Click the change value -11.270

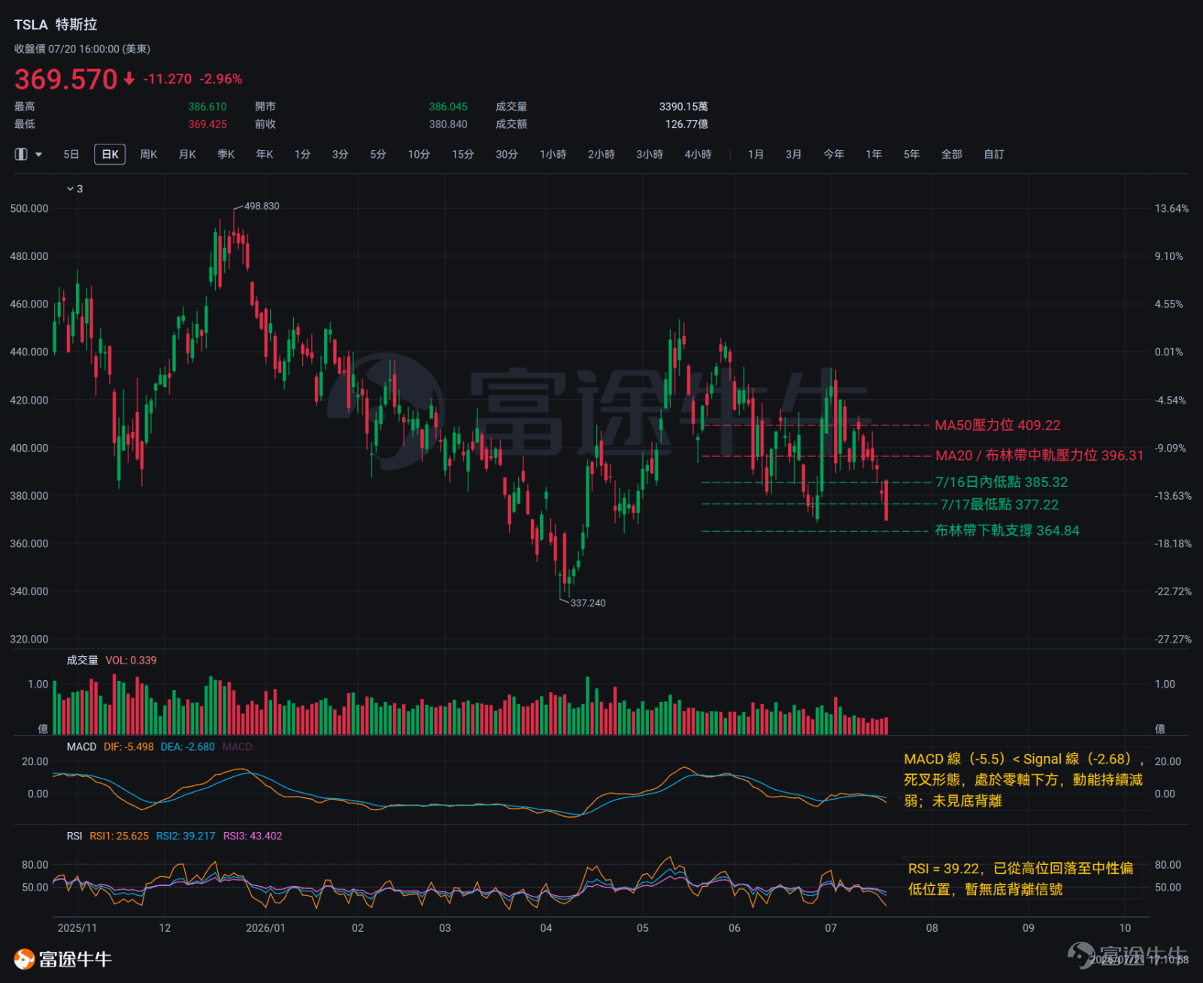click(x=168, y=79)
